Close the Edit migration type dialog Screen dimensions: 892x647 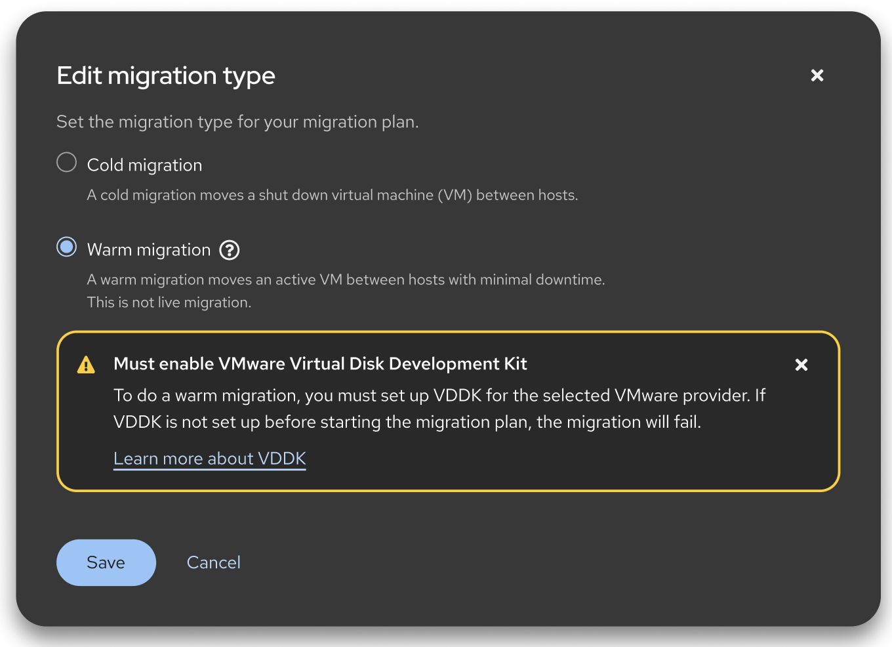[x=817, y=75]
